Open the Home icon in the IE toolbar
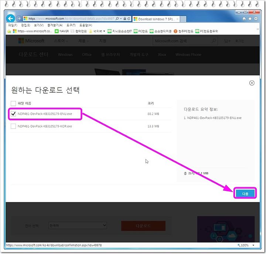The image size is (266, 254). click(244, 19)
